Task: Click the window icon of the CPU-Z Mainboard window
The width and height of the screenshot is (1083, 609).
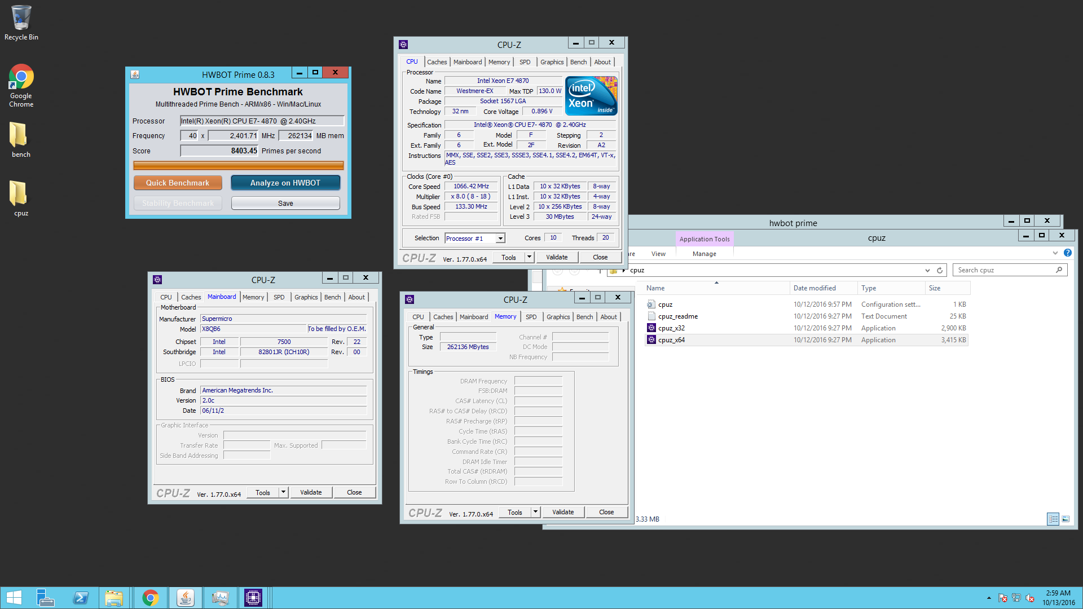Action: [157, 280]
